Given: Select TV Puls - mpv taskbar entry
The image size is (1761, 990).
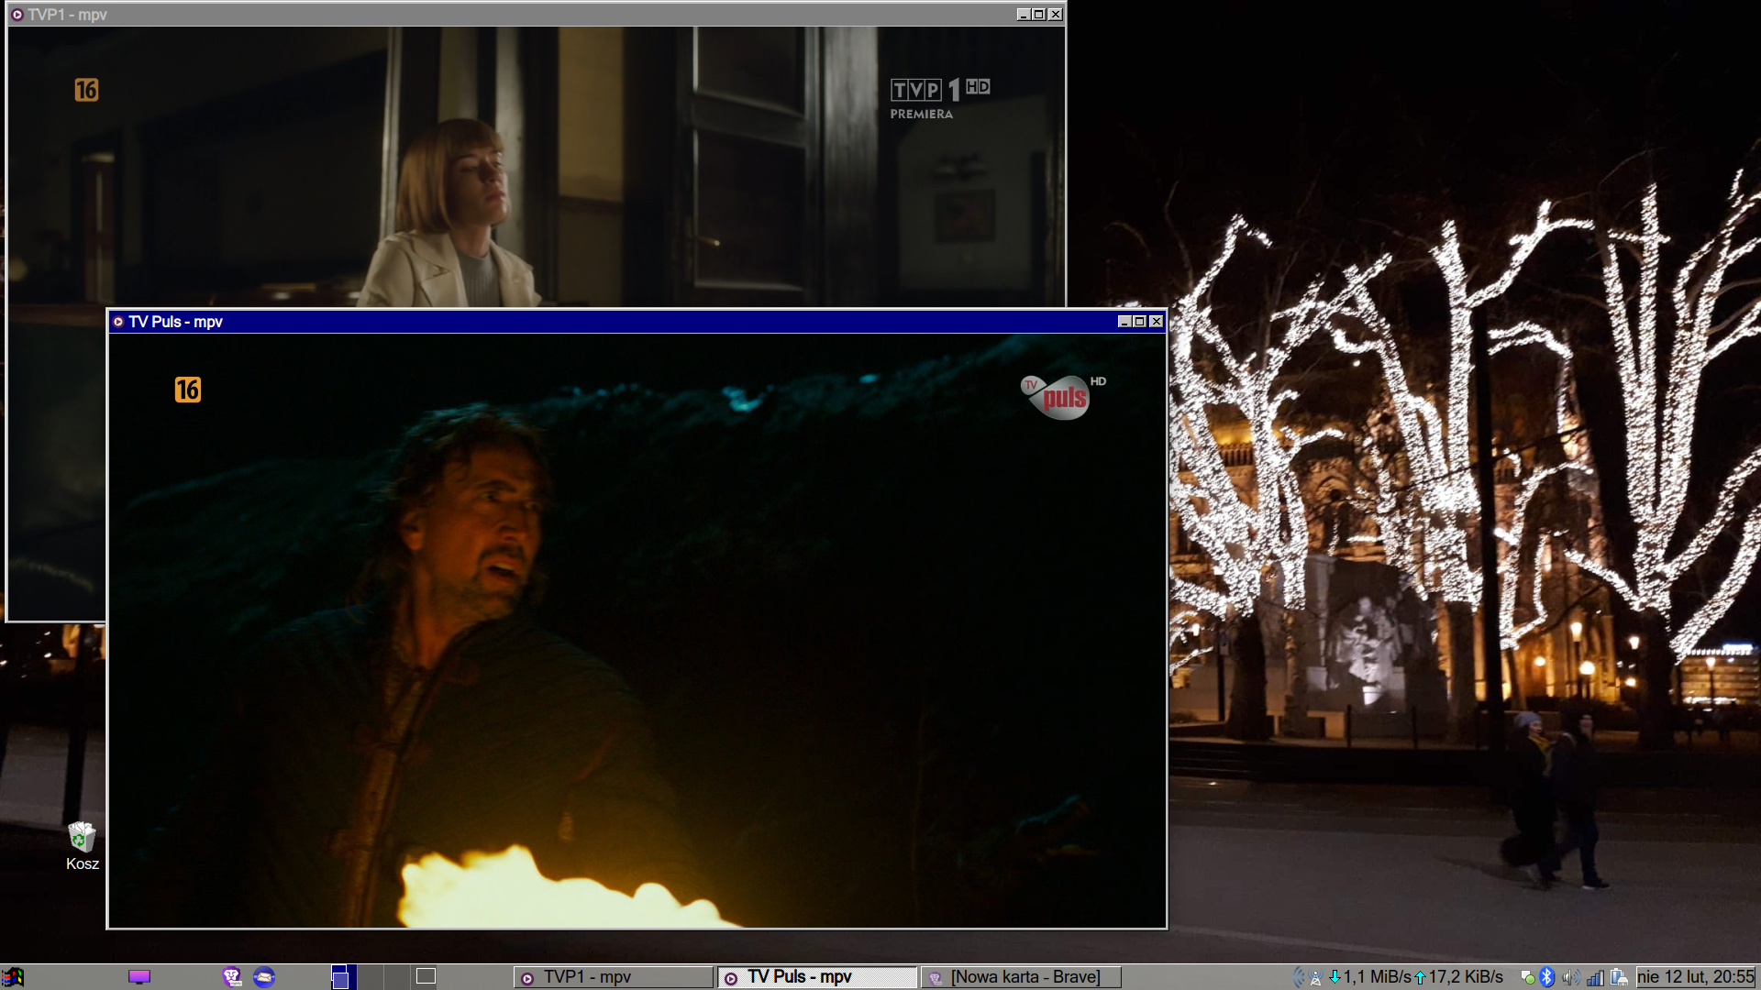Looking at the screenshot, I should [x=816, y=977].
